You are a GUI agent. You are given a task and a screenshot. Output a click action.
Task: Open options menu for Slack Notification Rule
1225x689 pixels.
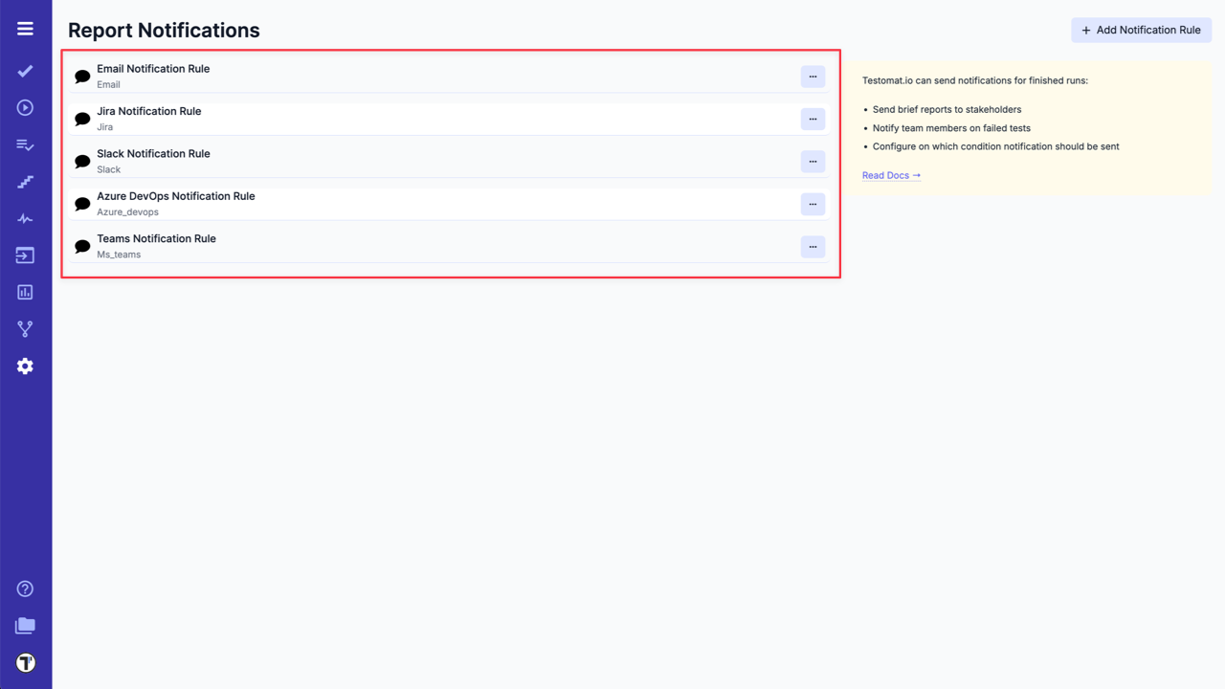(x=812, y=161)
